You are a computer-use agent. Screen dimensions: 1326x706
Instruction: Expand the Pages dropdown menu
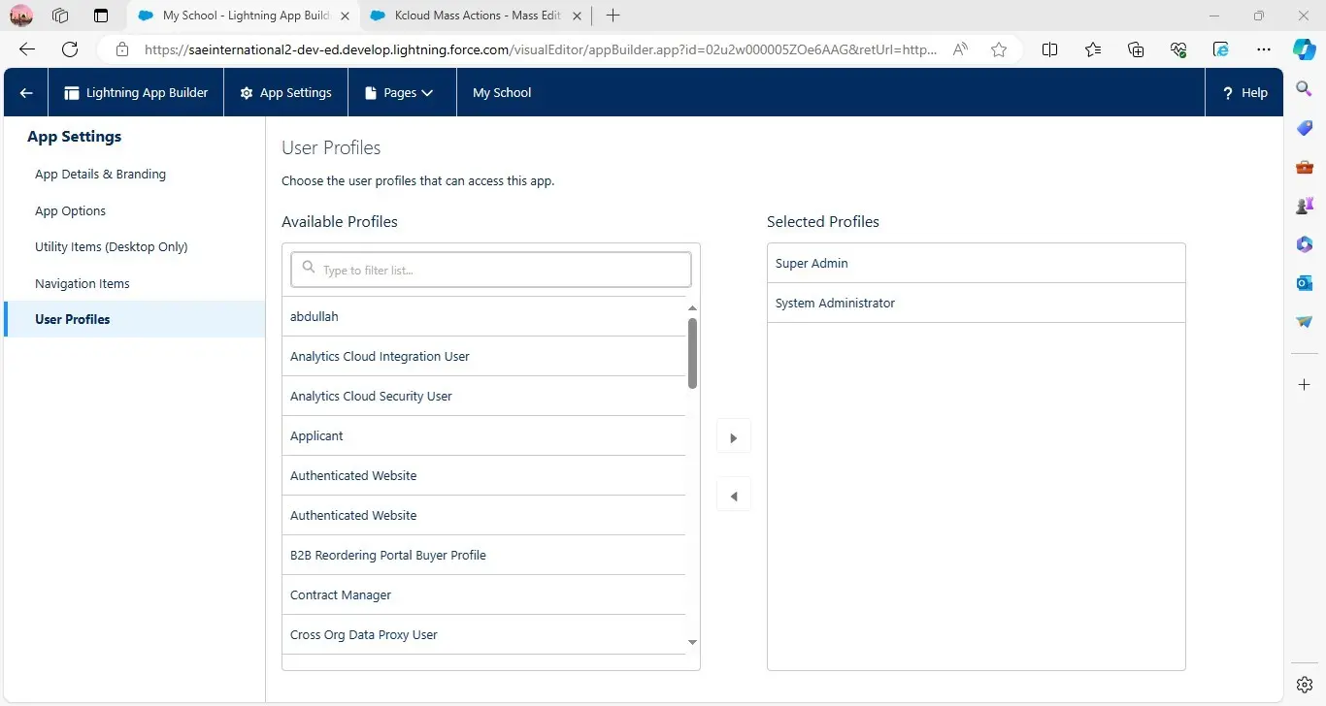coord(399,93)
